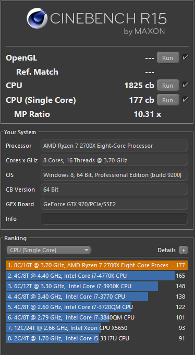This screenshot has width=195, height=355.
Task: Click the OS information field
Action: pyautogui.click(x=114, y=175)
